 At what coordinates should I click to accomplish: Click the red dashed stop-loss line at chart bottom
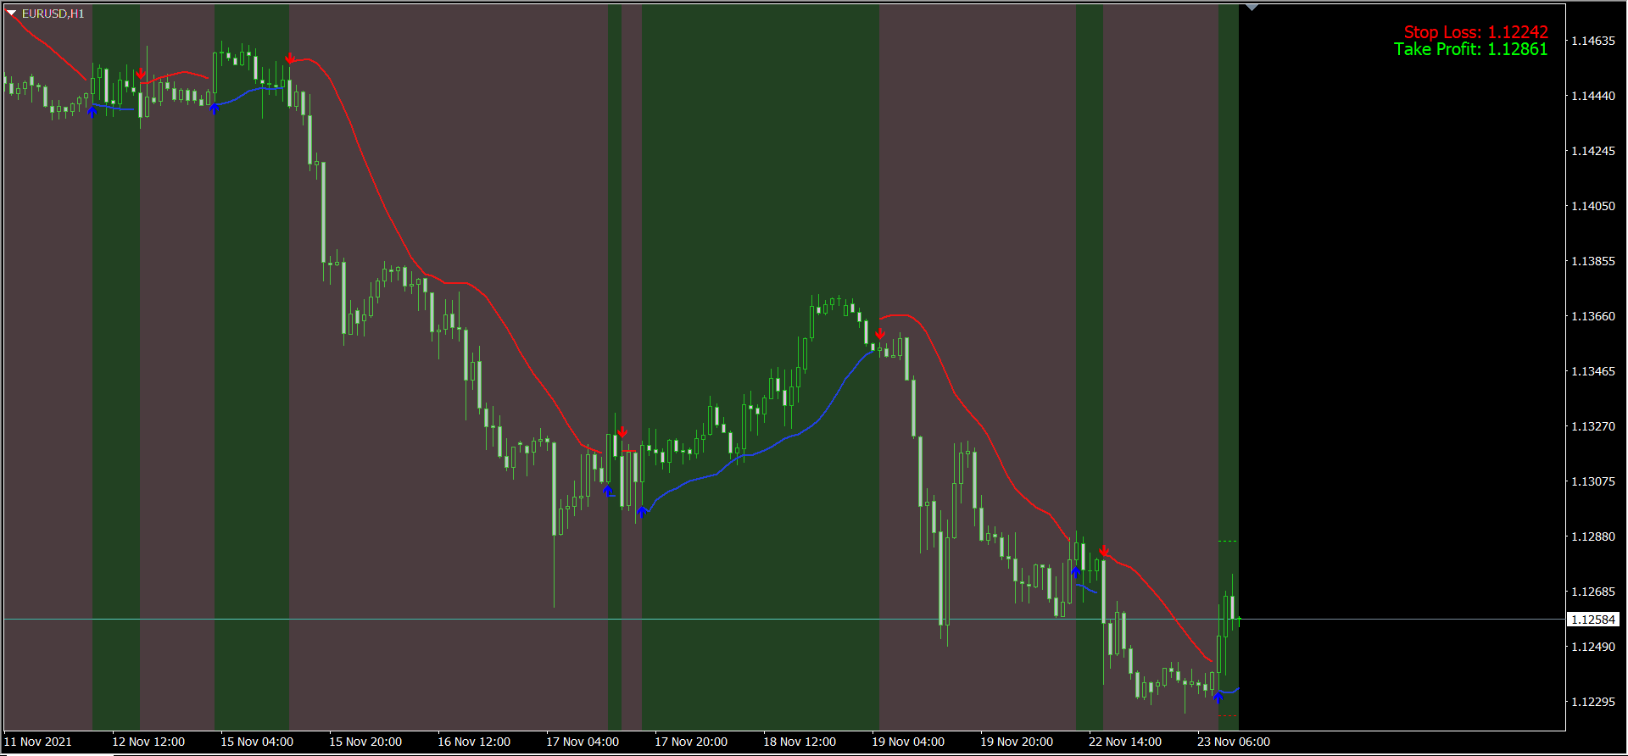[x=1228, y=716]
